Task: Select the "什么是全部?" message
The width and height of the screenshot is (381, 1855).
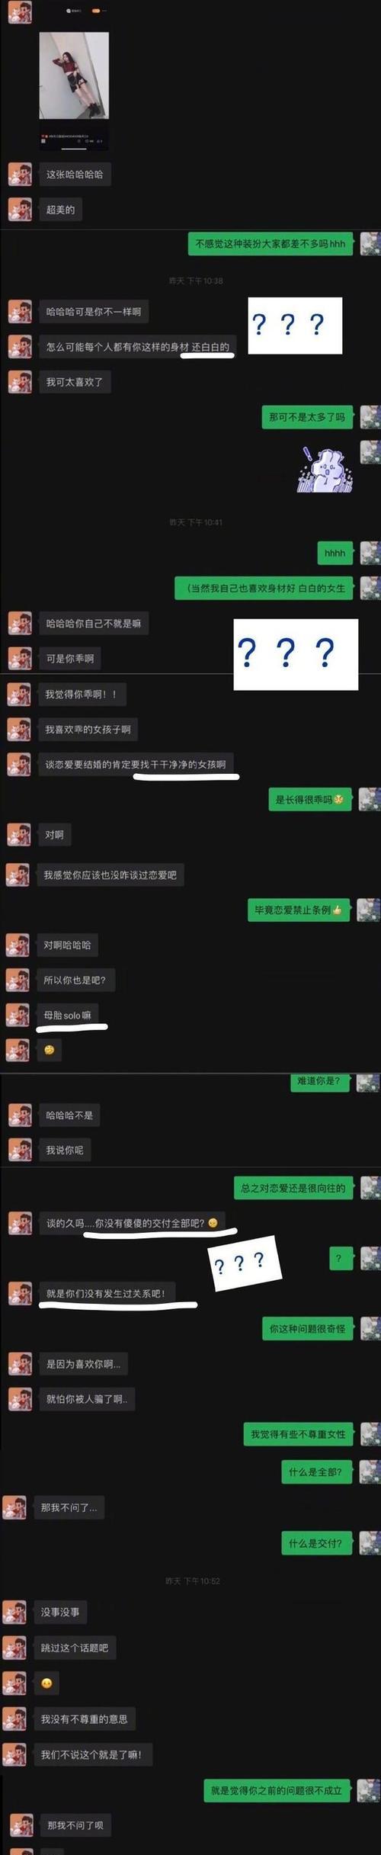Action: coord(315,1471)
